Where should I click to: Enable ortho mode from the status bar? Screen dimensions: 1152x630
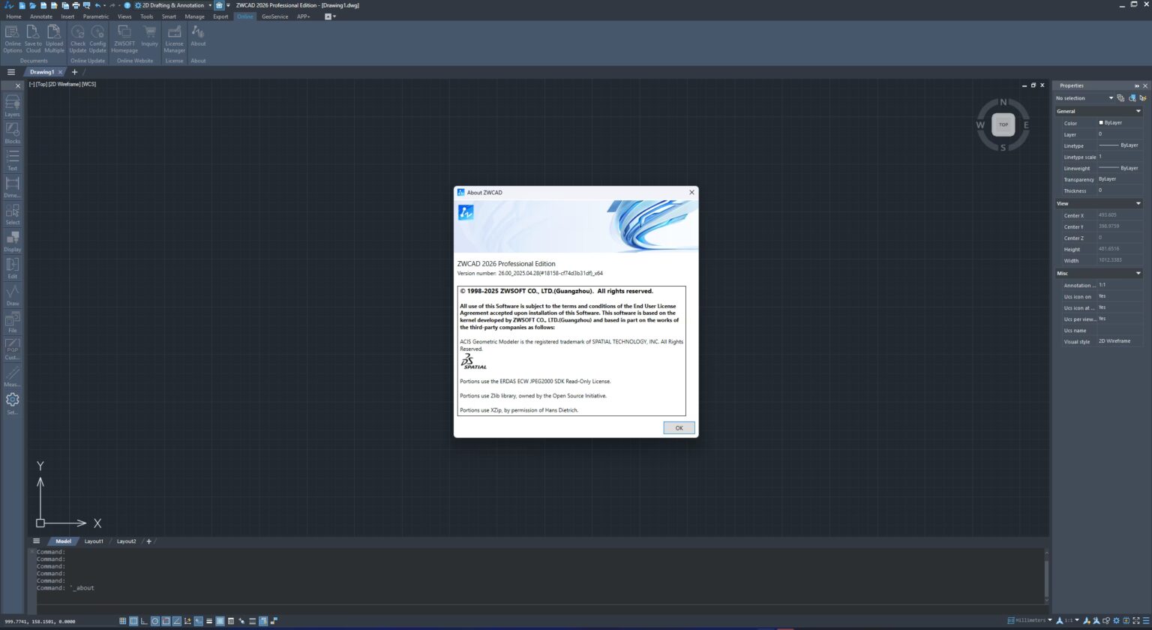(x=144, y=621)
